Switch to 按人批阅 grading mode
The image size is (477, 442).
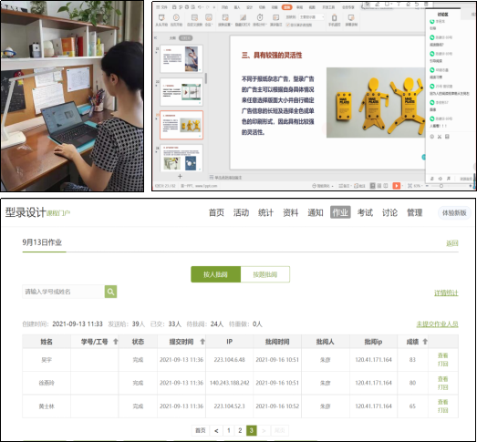(x=215, y=274)
